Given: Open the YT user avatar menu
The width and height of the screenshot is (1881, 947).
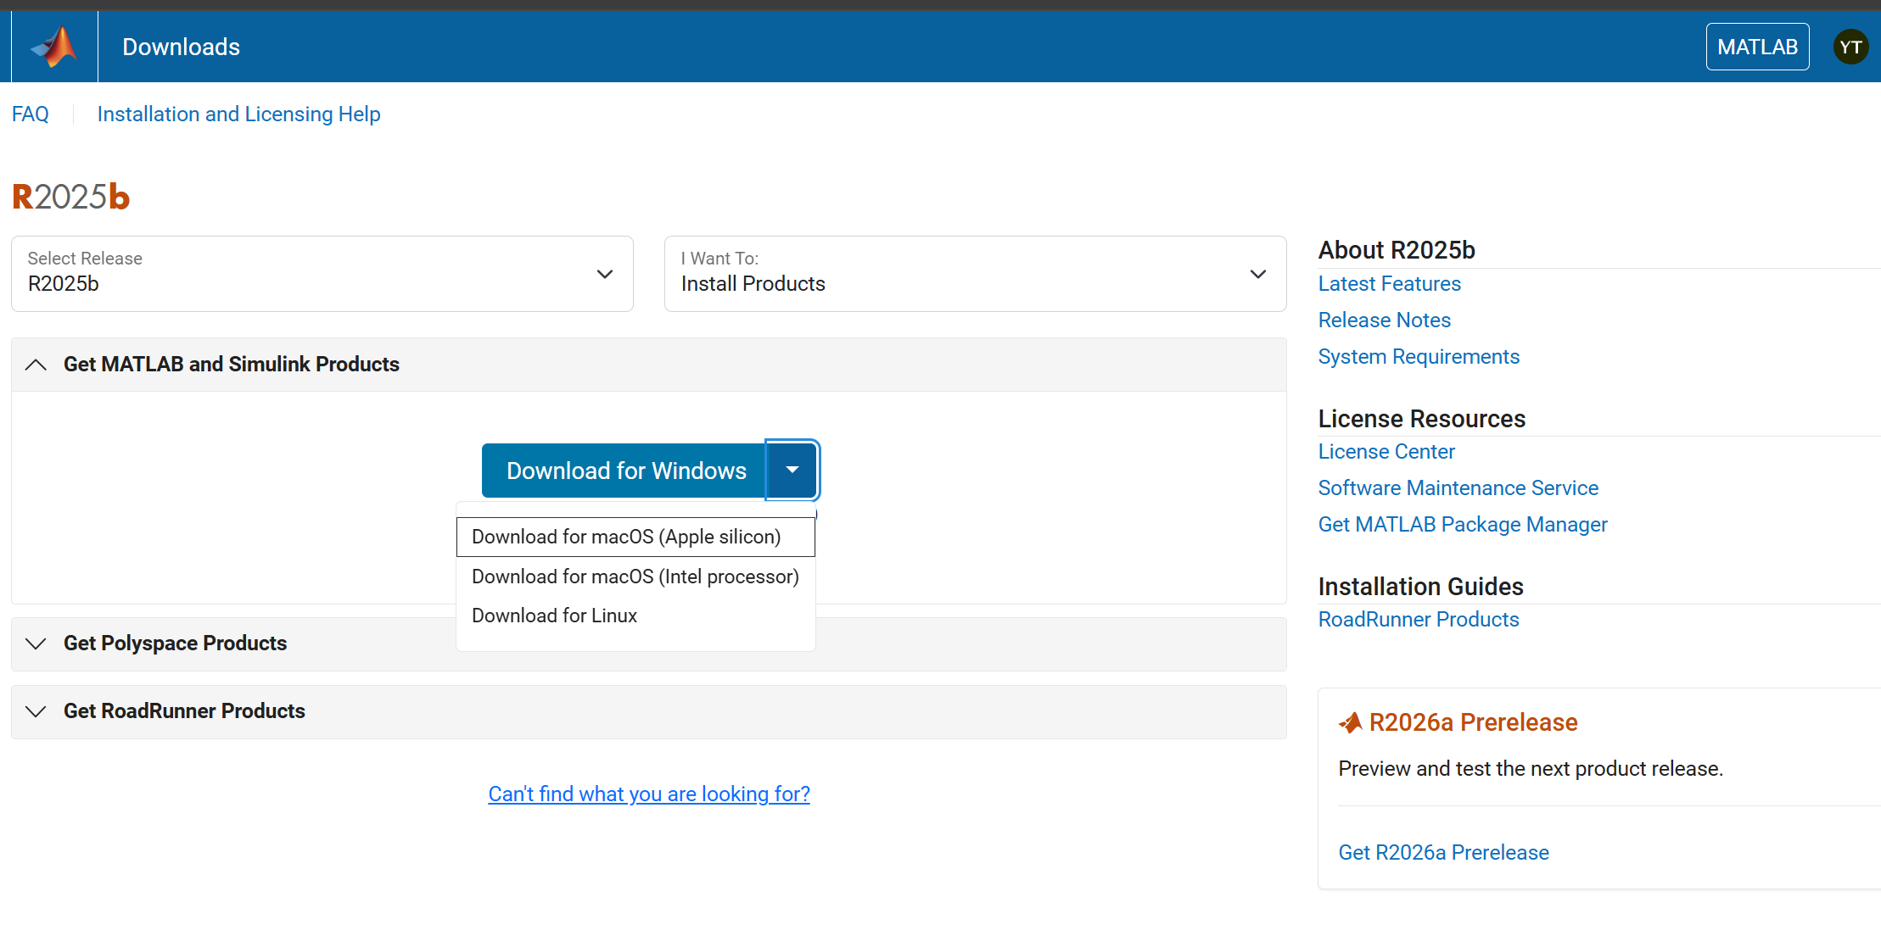Looking at the screenshot, I should coord(1850,47).
